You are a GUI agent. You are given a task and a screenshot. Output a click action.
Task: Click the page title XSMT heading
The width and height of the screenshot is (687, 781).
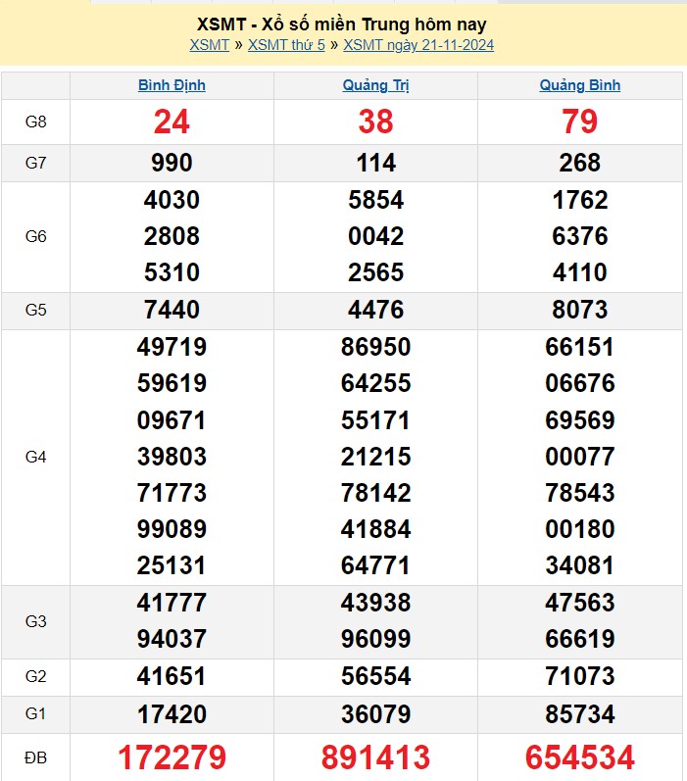pos(343,24)
